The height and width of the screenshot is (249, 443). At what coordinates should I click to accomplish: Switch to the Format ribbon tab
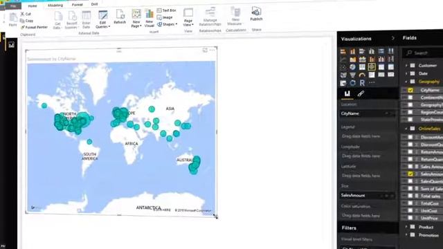pos(77,5)
